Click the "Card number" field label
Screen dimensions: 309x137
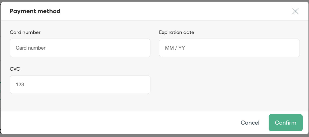coord(25,32)
